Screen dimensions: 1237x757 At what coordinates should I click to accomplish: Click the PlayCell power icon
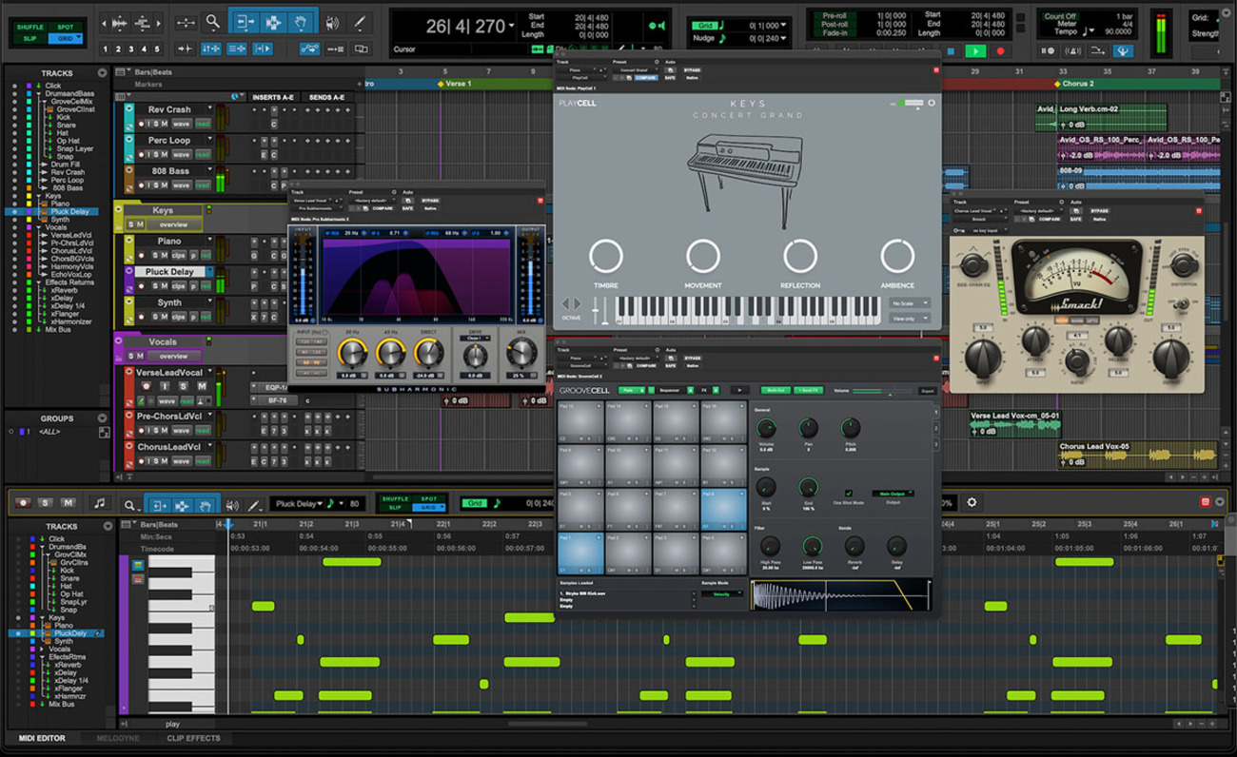click(931, 103)
